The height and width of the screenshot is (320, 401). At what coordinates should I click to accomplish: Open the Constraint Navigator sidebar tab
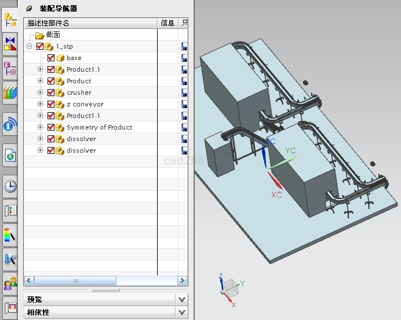coord(10,43)
